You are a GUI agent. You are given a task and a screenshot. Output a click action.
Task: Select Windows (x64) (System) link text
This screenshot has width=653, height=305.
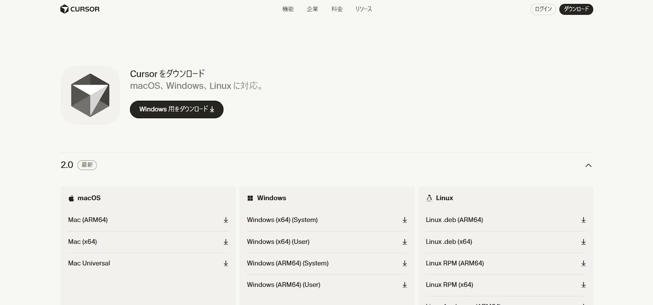pos(282,220)
